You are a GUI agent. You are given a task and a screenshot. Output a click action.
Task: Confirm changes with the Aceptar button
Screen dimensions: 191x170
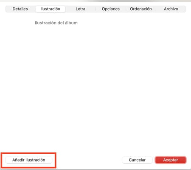click(x=171, y=160)
